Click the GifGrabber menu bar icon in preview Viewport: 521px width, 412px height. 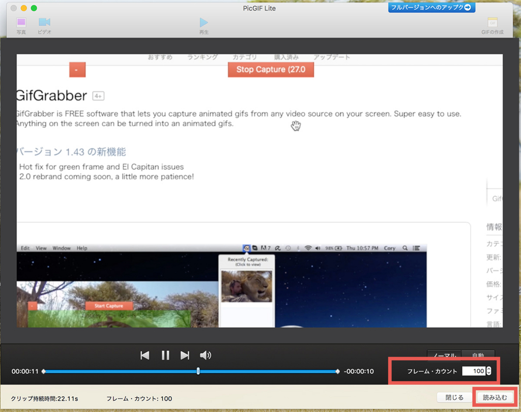[x=247, y=248]
